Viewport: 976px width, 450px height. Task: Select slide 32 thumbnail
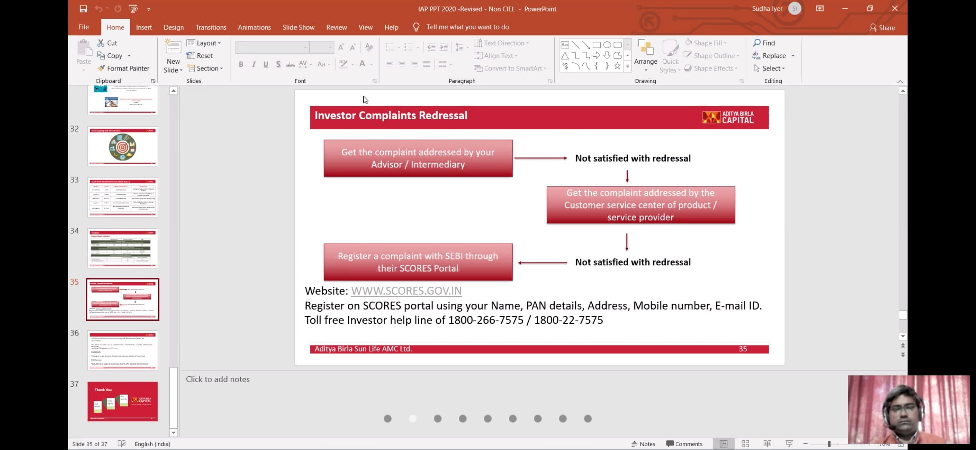click(x=123, y=146)
